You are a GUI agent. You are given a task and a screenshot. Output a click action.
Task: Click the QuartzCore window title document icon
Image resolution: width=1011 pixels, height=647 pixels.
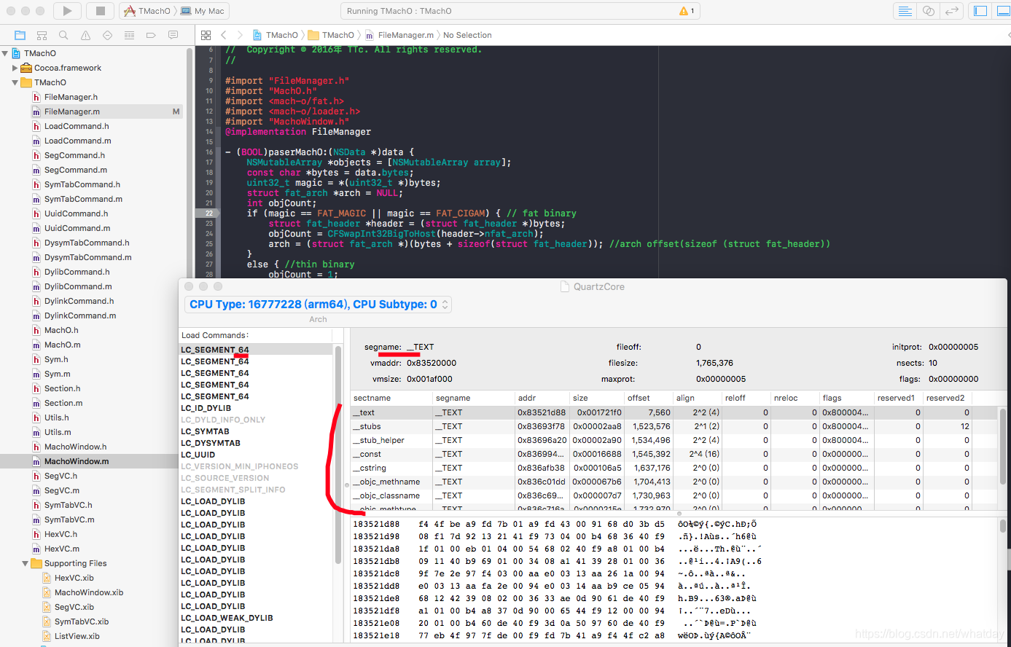coord(565,286)
